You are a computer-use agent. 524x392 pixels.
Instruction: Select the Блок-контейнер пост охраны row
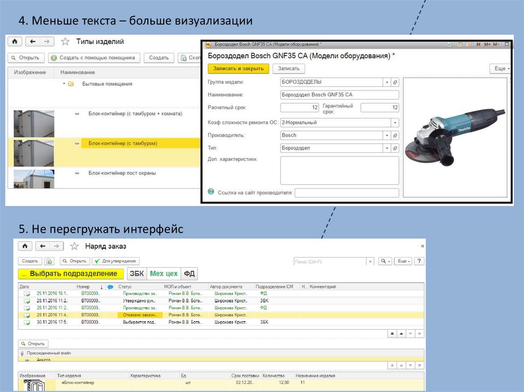(x=122, y=173)
